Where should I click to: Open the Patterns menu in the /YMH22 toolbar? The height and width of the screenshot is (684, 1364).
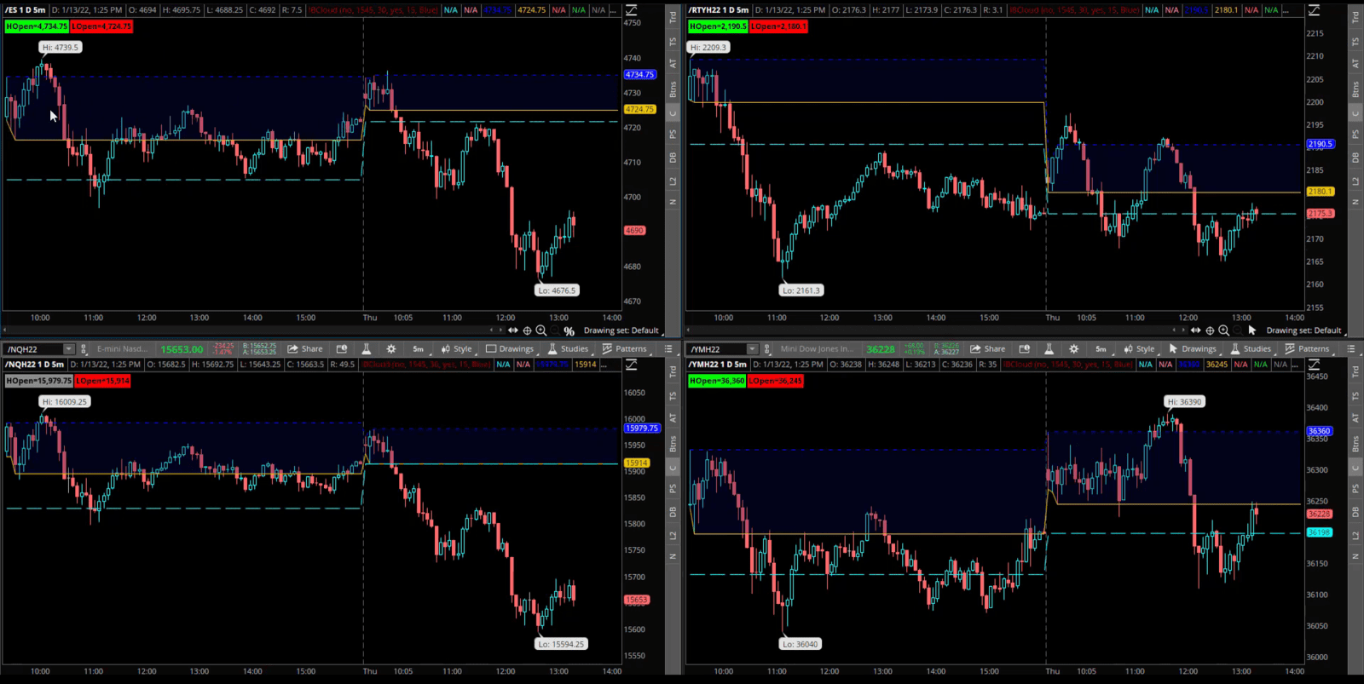1307,349
